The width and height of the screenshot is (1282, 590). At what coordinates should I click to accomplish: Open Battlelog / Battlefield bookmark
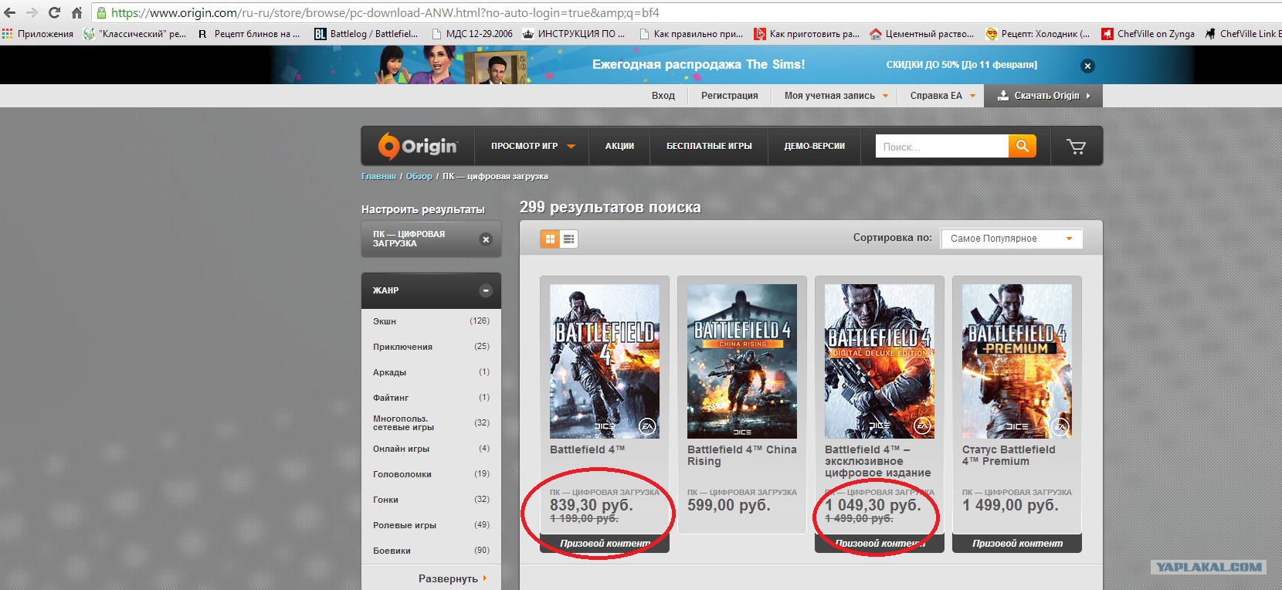(x=366, y=34)
